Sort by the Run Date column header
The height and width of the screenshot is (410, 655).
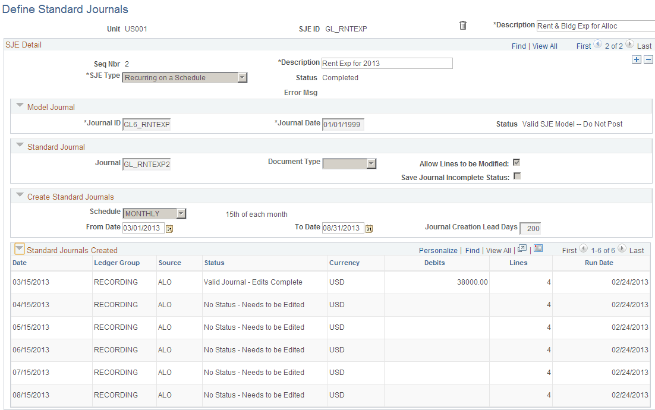point(599,263)
